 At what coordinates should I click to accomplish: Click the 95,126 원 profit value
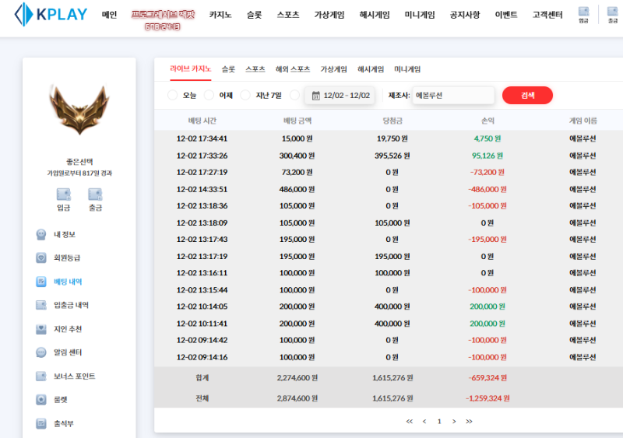tap(487, 156)
